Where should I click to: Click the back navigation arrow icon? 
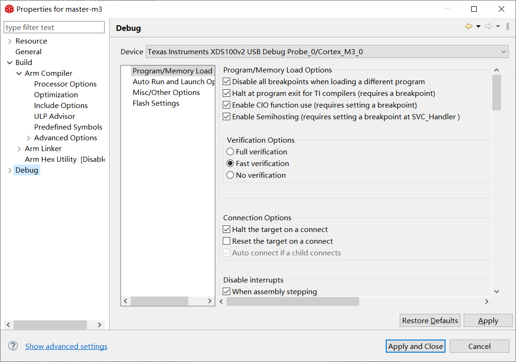point(468,27)
